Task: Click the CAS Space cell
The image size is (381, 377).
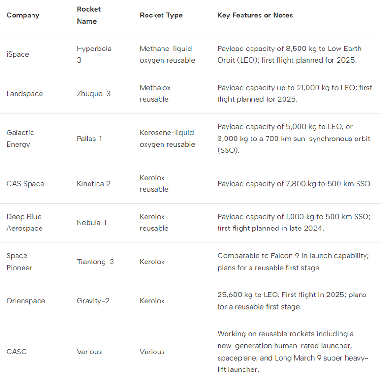Action: point(25,184)
